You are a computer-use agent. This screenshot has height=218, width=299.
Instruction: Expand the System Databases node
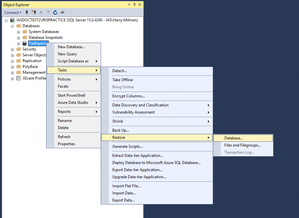tap(18, 32)
